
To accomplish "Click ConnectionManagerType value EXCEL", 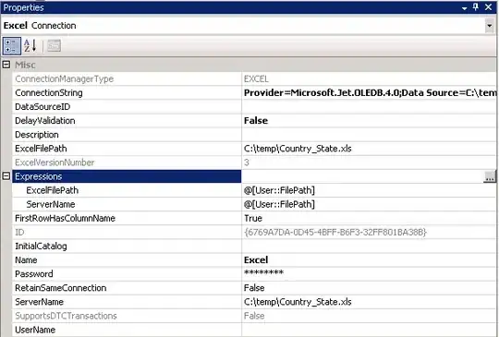I will tap(256, 78).
